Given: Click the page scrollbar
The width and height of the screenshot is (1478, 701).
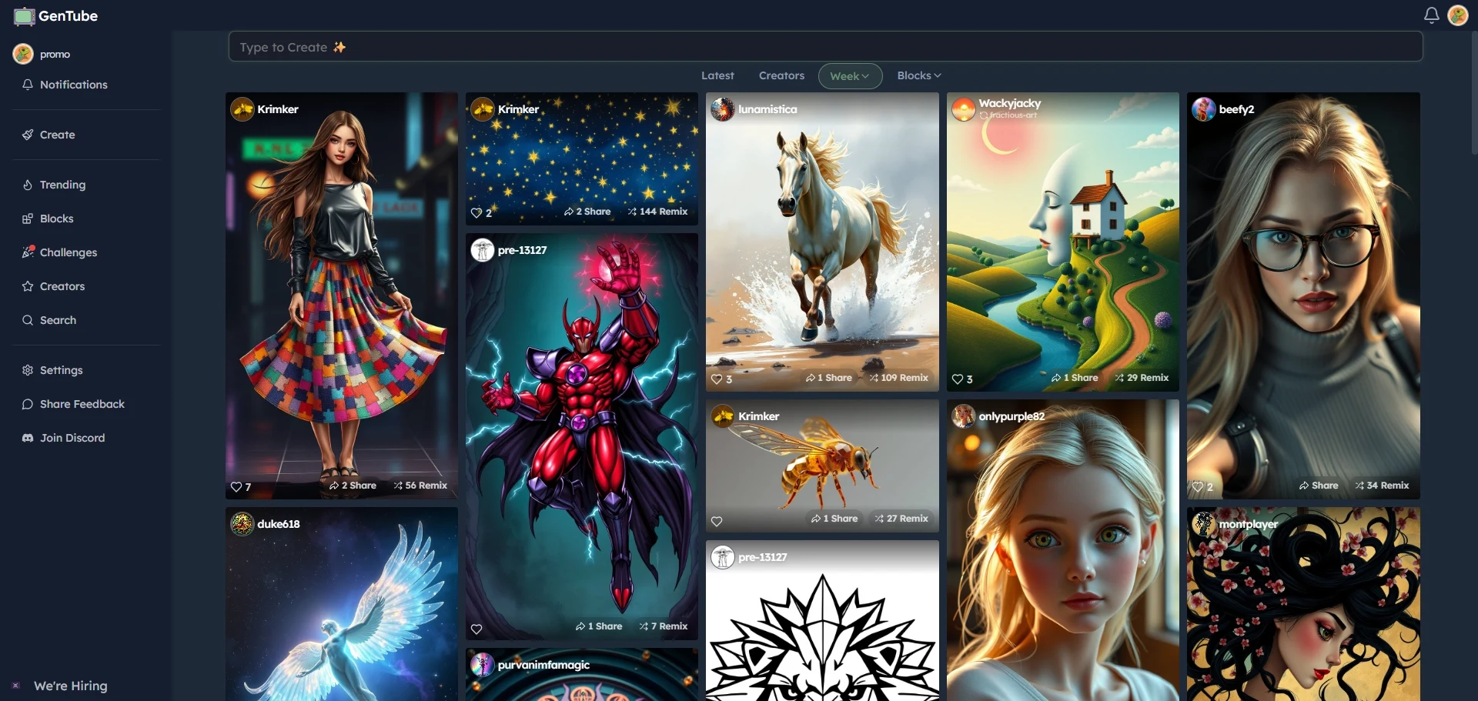Looking at the screenshot, I should coord(1473,92).
